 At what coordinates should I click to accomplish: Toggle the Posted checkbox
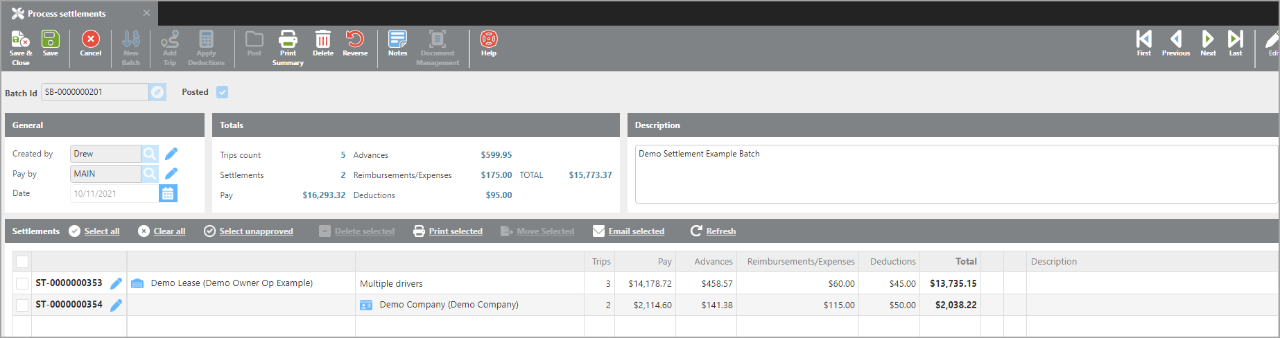point(222,92)
